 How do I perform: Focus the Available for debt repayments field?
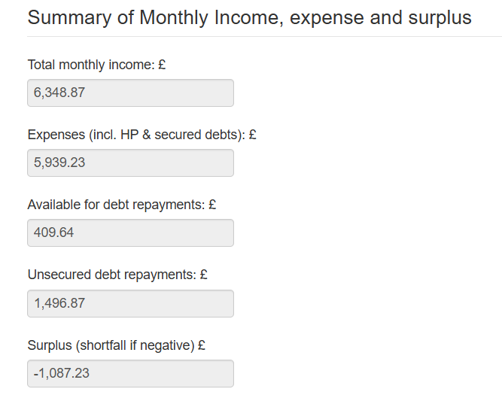tap(130, 232)
